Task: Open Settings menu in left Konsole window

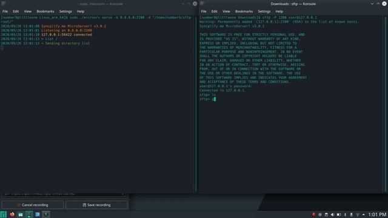Action: [x=65, y=12]
